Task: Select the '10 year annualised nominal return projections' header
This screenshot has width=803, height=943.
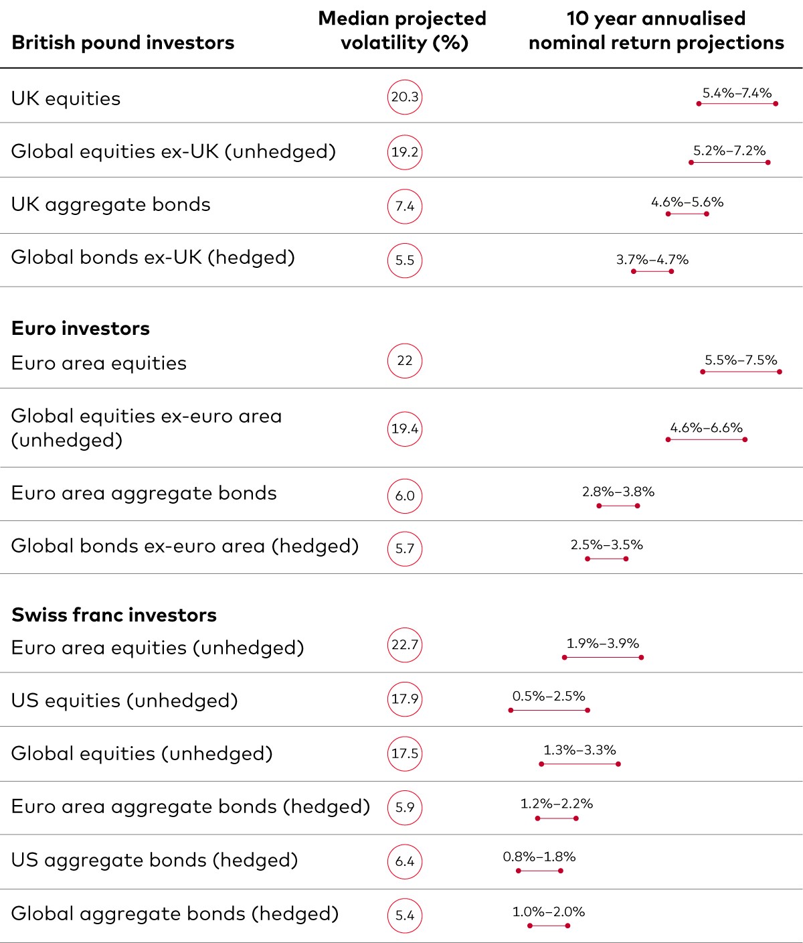Action: coord(656,31)
